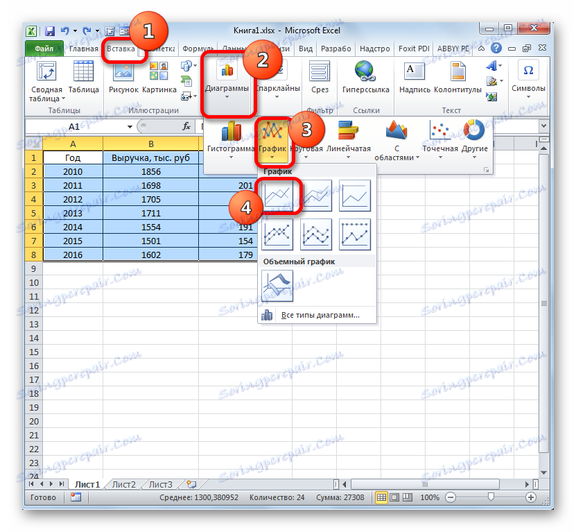Switch to the Главная tab

pos(83,49)
